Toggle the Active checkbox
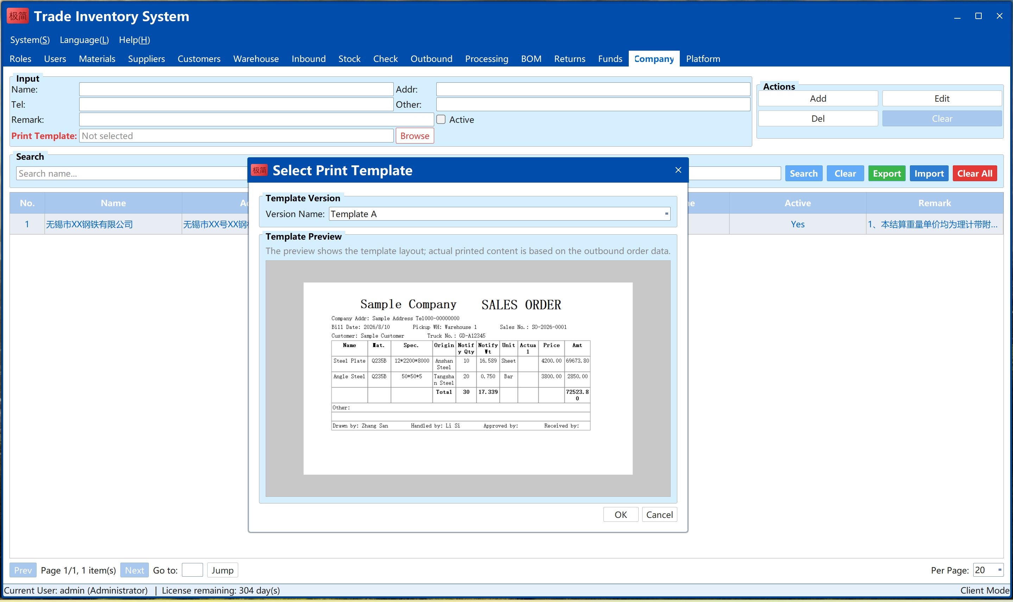 coord(441,119)
